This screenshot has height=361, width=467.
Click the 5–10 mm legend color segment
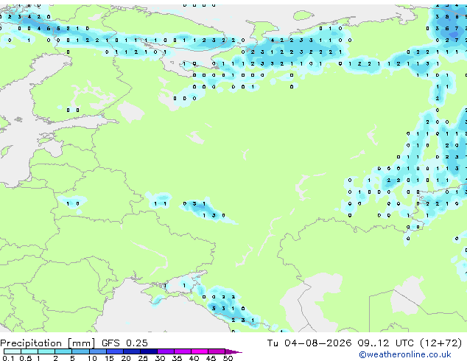coord(80,351)
